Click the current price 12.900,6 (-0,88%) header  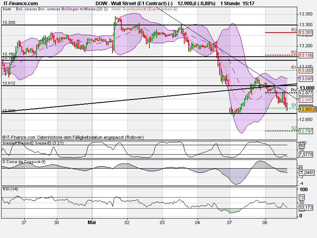(x=196, y=4)
